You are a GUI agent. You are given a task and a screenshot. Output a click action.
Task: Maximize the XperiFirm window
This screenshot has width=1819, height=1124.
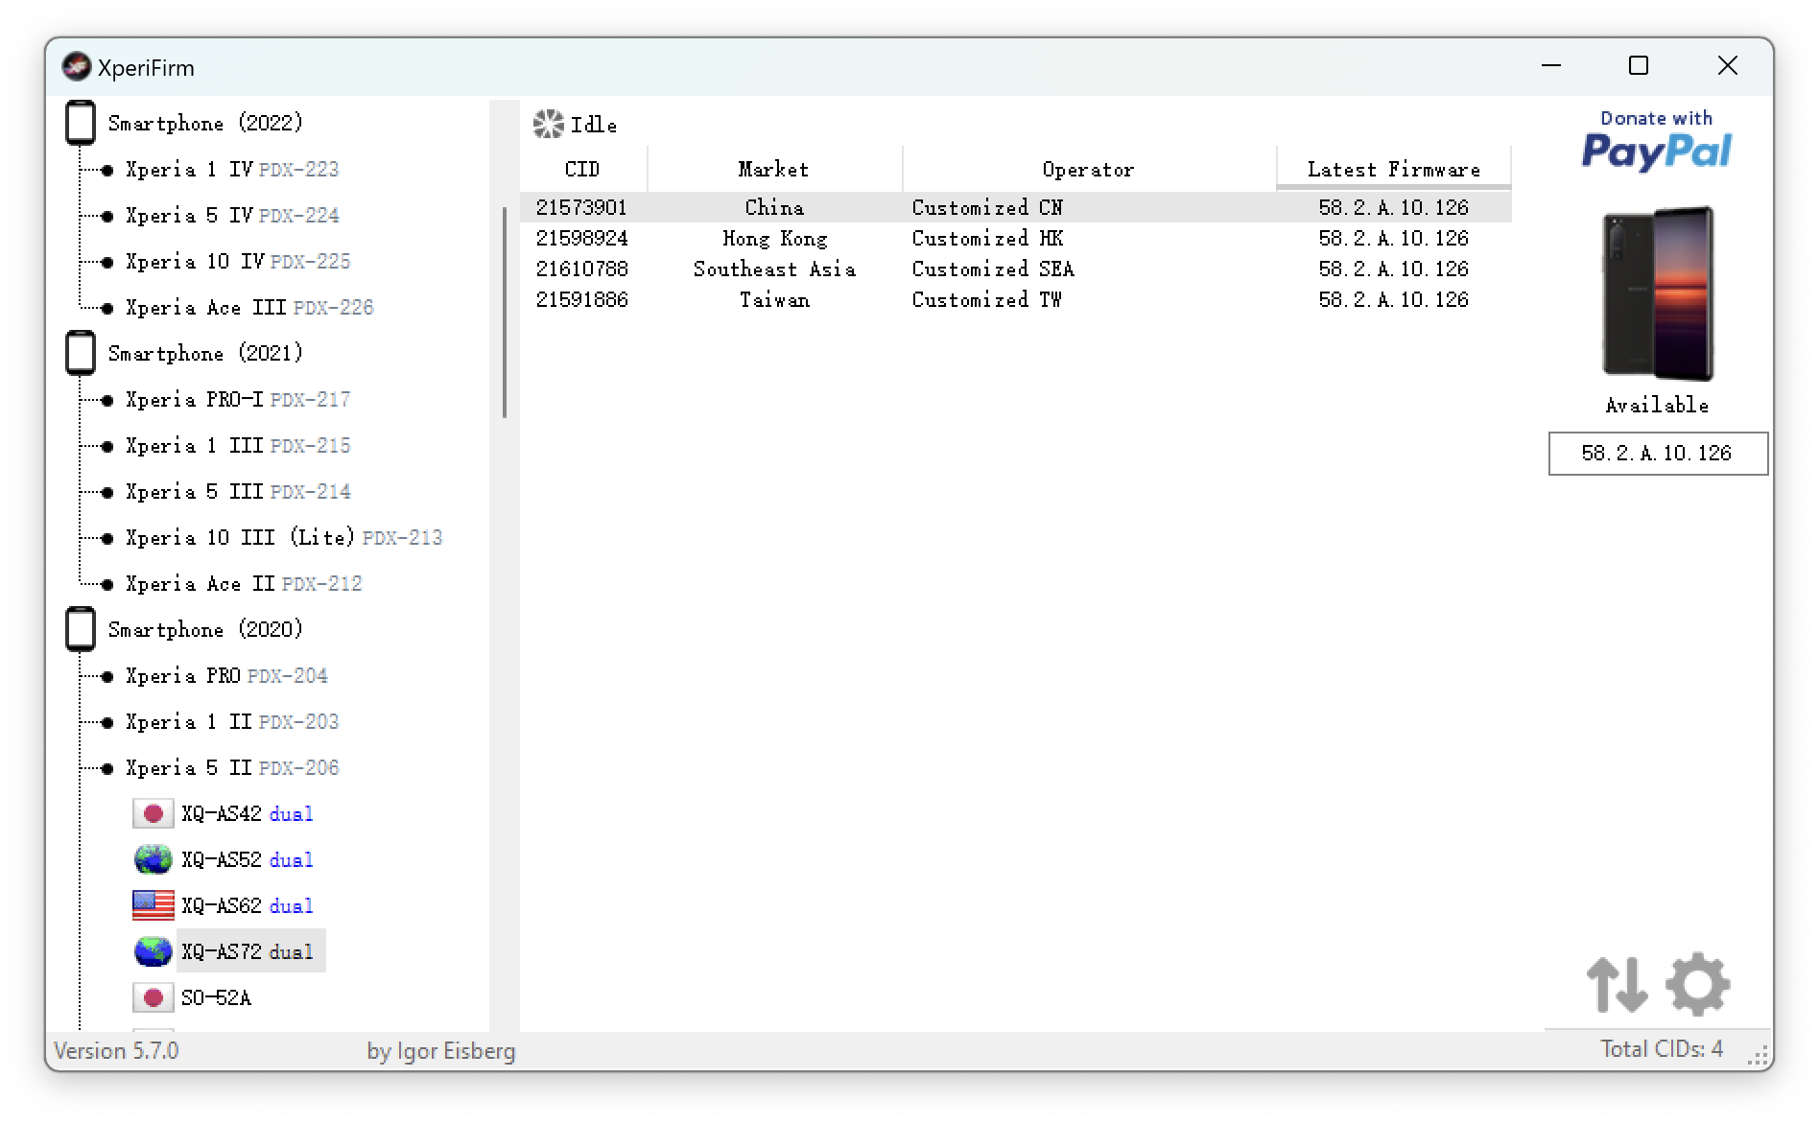1639,65
